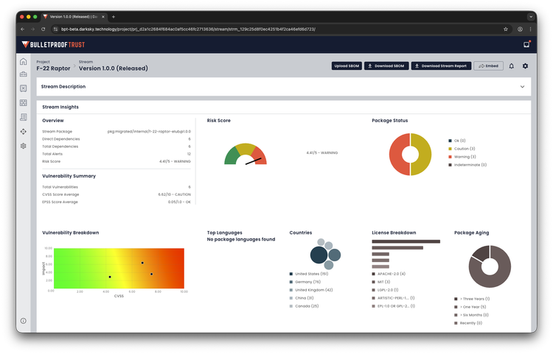Viewport: 553px width, 354px height.
Task: Click the Risk Score gauge needle
Action: pyautogui.click(x=254, y=161)
